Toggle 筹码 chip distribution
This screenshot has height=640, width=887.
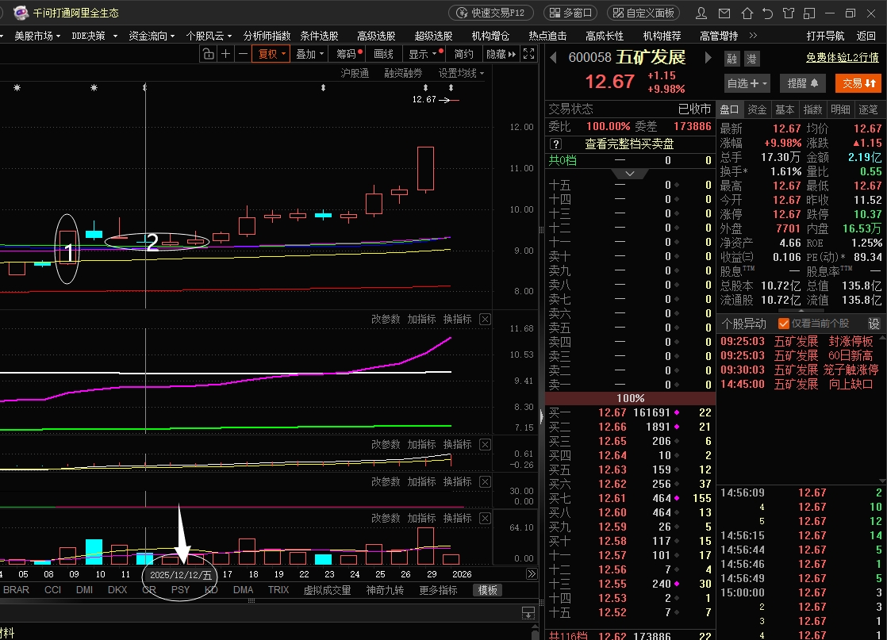348,54
